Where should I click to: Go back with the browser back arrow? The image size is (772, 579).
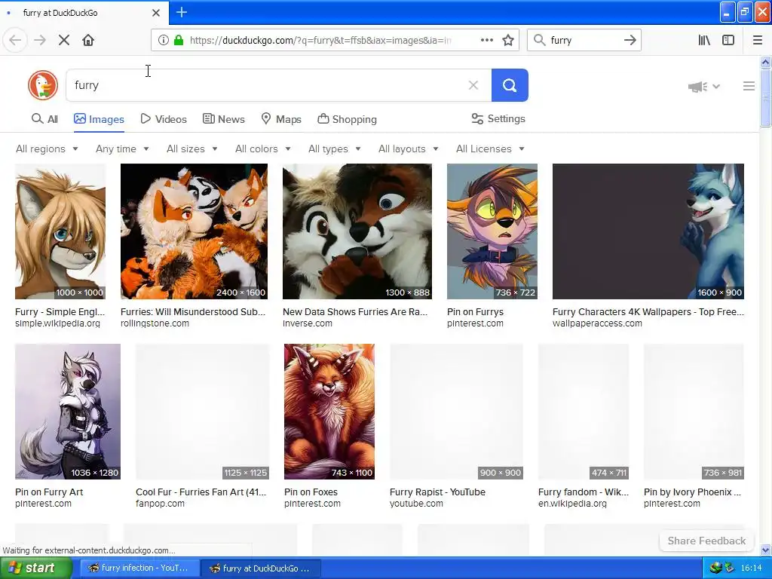pos(15,40)
